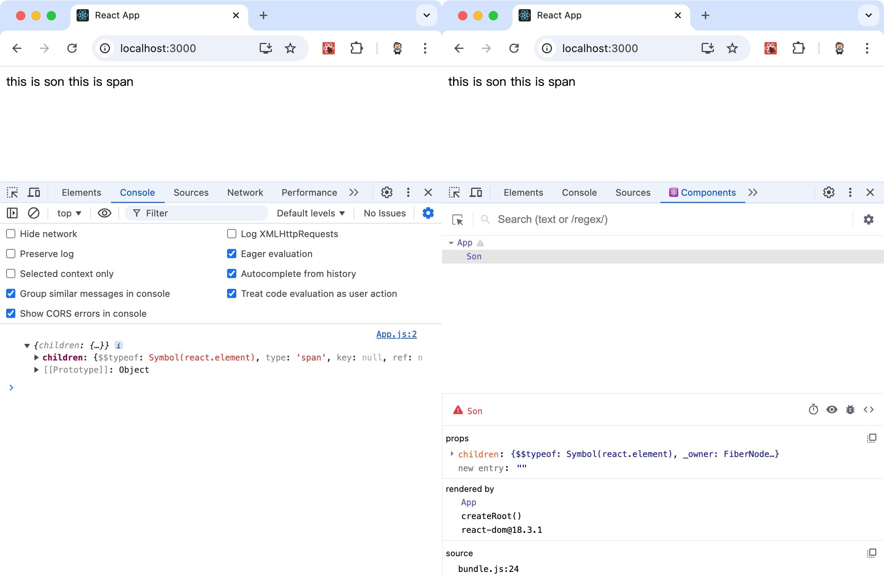Viewport: 884px width, 583px height.
Task: Click React DevTools select element icon
Action: pyautogui.click(x=457, y=219)
